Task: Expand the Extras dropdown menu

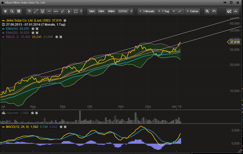Action: pyautogui.click(x=192, y=11)
